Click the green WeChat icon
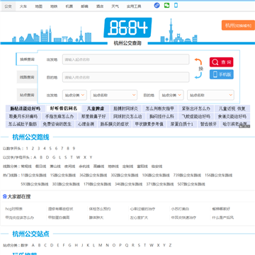This screenshot has width=255, height=255. 166,5
